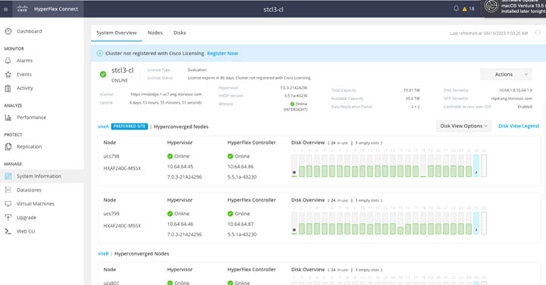Click the Witness Online status icon
Image resolution: width=546 pixels, height=285 pixels.
tap(292, 104)
